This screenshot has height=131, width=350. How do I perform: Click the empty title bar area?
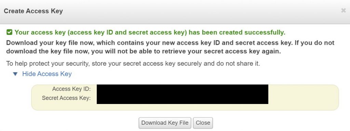pos(201,11)
